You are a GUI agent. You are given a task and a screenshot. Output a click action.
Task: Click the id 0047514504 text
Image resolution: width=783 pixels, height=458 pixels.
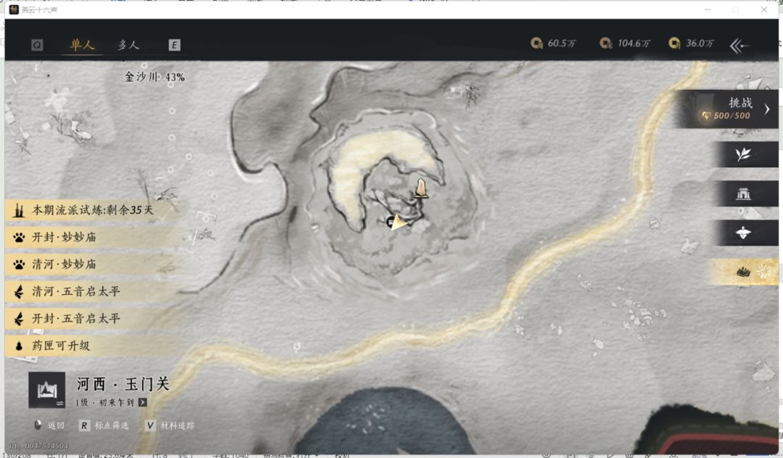[x=38, y=446]
